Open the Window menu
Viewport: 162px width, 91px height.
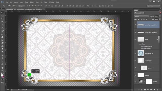pos(52,2)
